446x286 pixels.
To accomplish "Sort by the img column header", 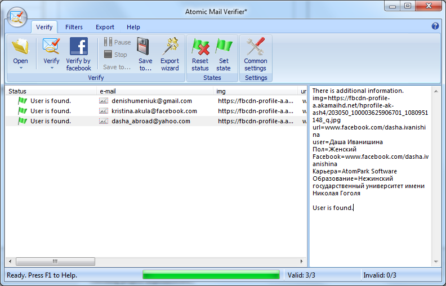I will [256, 91].
